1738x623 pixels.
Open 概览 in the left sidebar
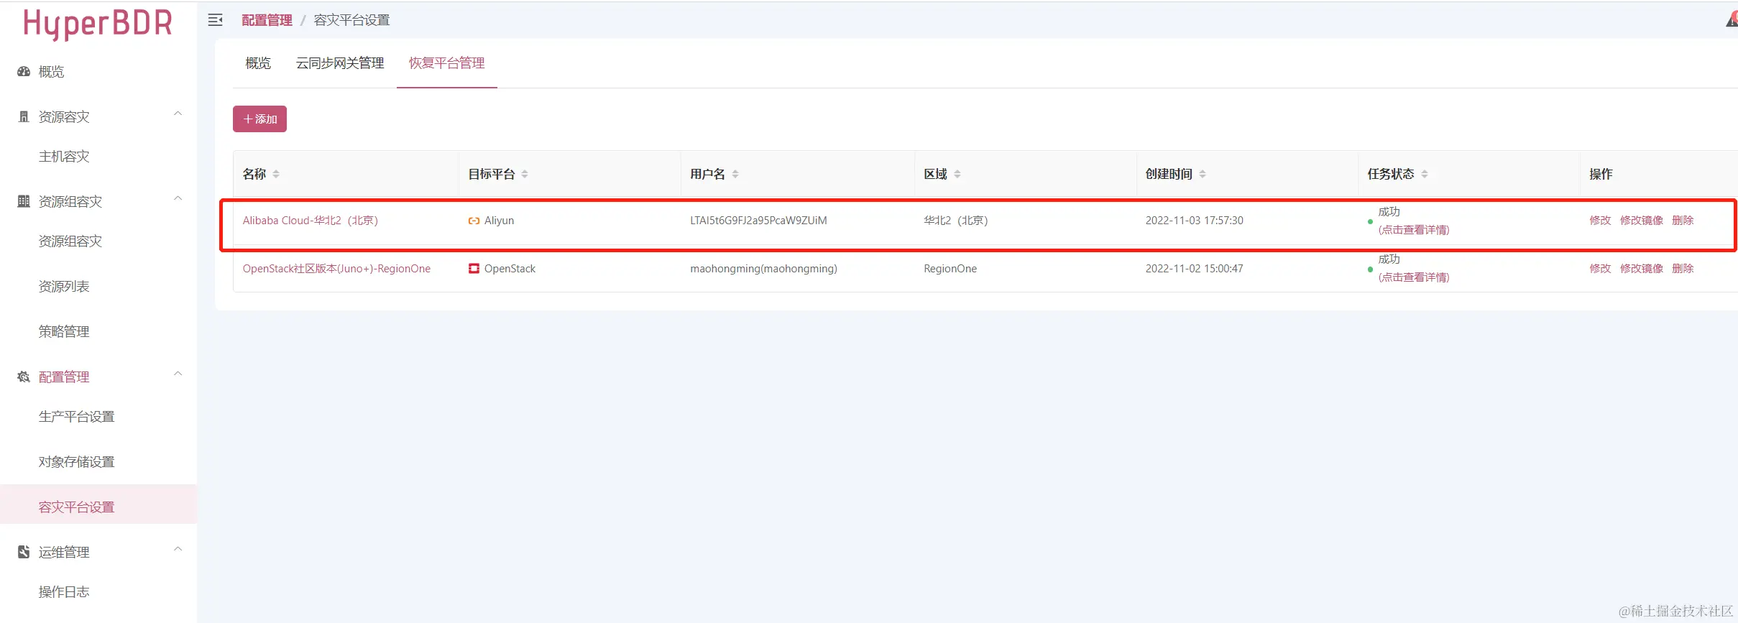pos(51,71)
